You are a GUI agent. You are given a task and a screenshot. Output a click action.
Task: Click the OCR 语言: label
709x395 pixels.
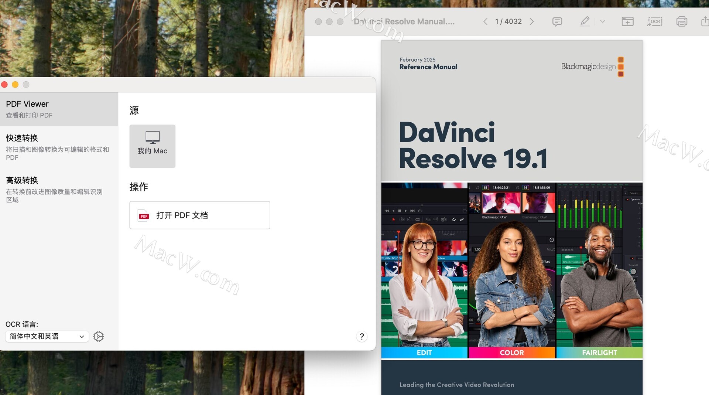(x=22, y=324)
